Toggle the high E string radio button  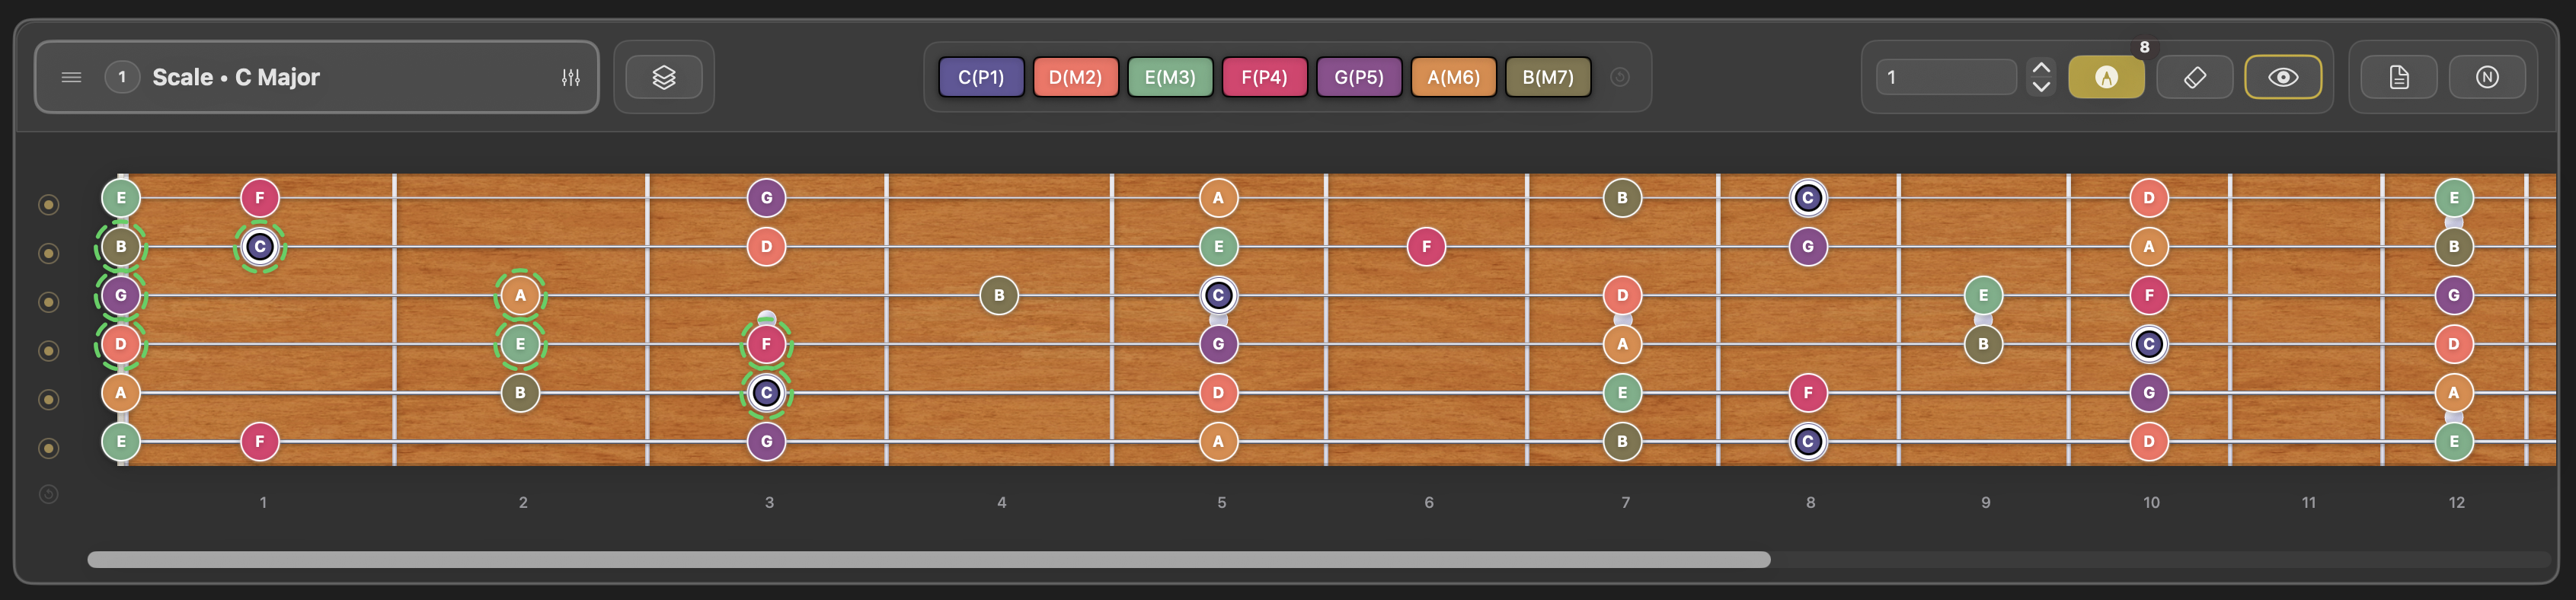pyautogui.click(x=48, y=205)
